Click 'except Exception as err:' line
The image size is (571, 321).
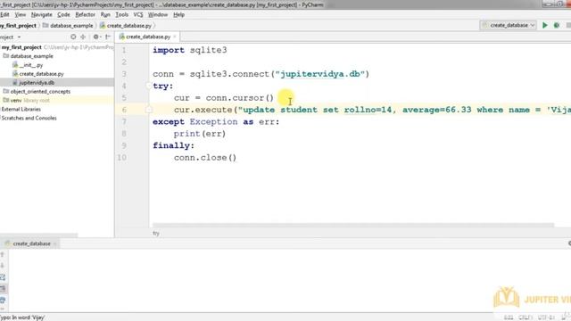(x=216, y=122)
